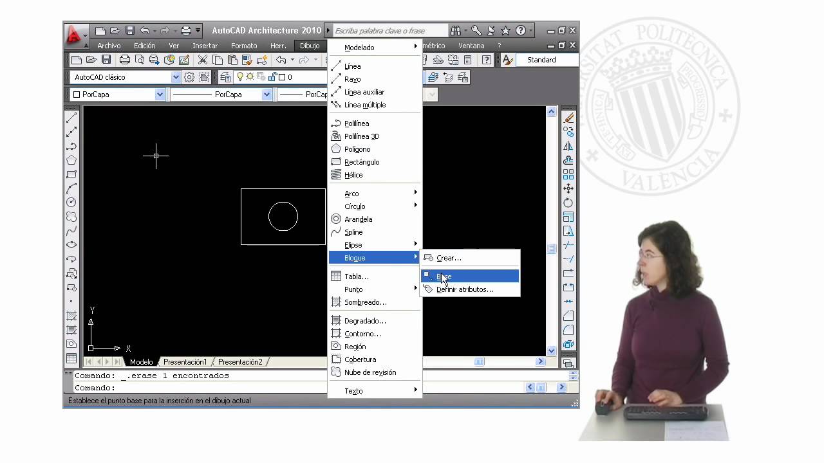The width and height of the screenshot is (824, 463).
Task: Select Hatch tool in left draw toolbar
Action: pyautogui.click(x=71, y=316)
